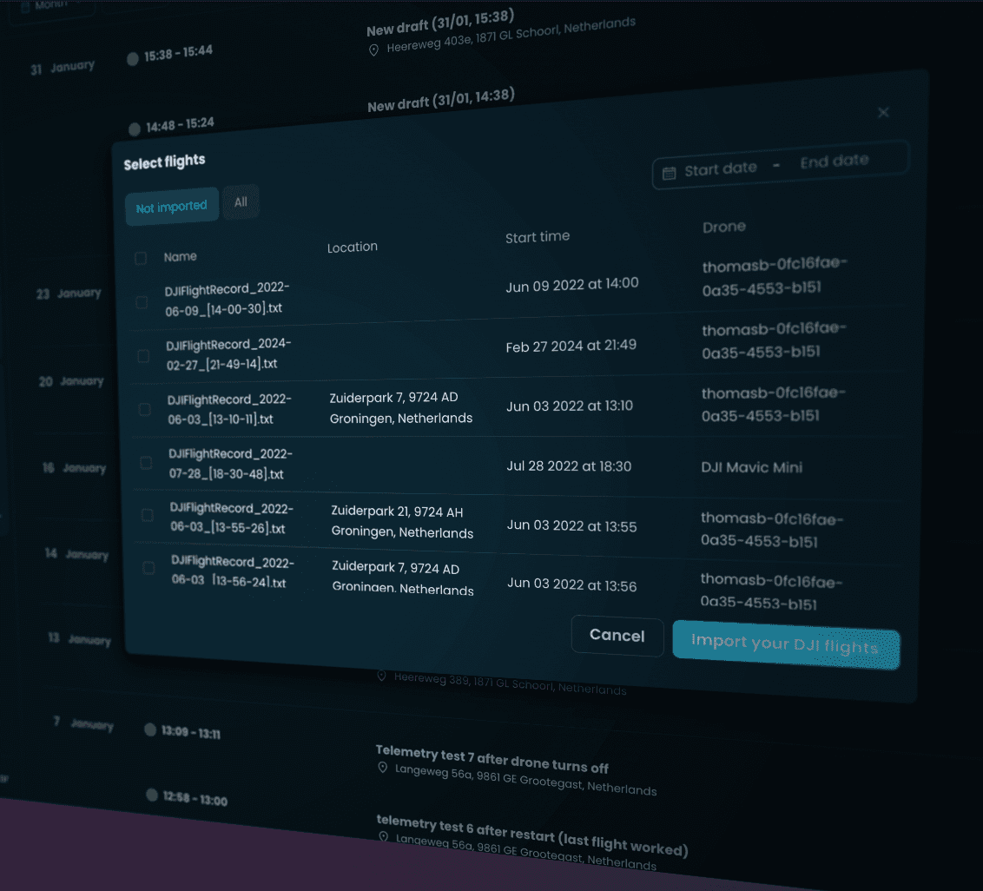The width and height of the screenshot is (983, 891).
Task: Click the Name column header
Action: click(180, 256)
